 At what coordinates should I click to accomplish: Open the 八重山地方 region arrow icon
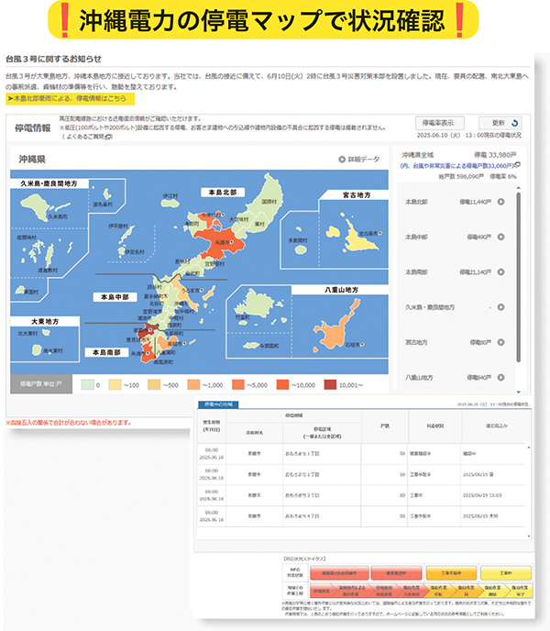500,378
